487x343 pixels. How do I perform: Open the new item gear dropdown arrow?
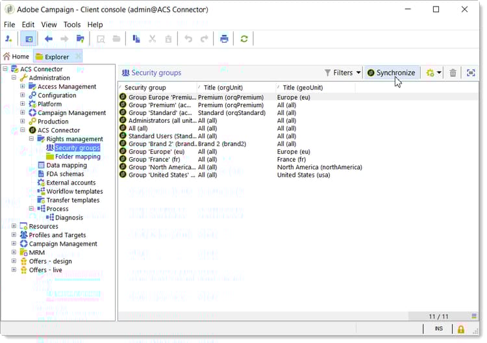440,73
